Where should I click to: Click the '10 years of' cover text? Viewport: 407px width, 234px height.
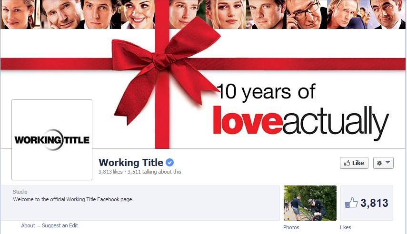click(x=266, y=92)
